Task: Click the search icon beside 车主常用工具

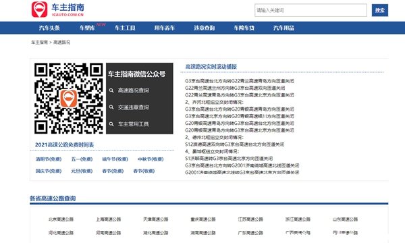Action: (x=111, y=124)
